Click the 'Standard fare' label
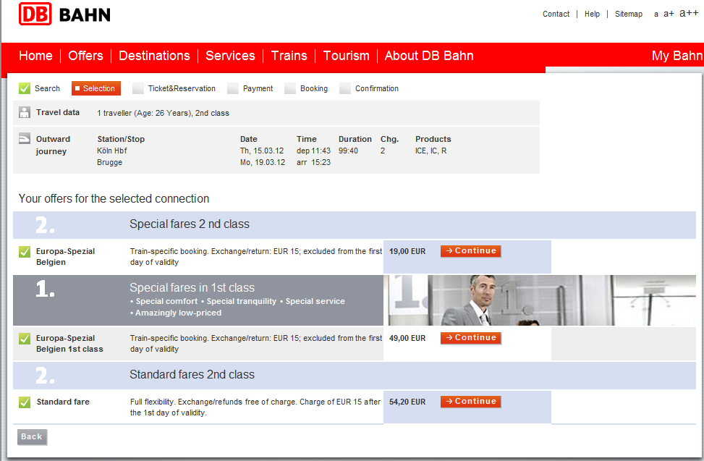Screen dimensions: 704x461 pos(63,402)
